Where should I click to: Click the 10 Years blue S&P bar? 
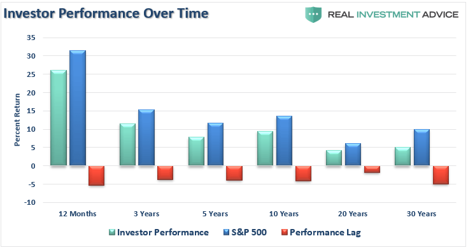click(x=284, y=141)
